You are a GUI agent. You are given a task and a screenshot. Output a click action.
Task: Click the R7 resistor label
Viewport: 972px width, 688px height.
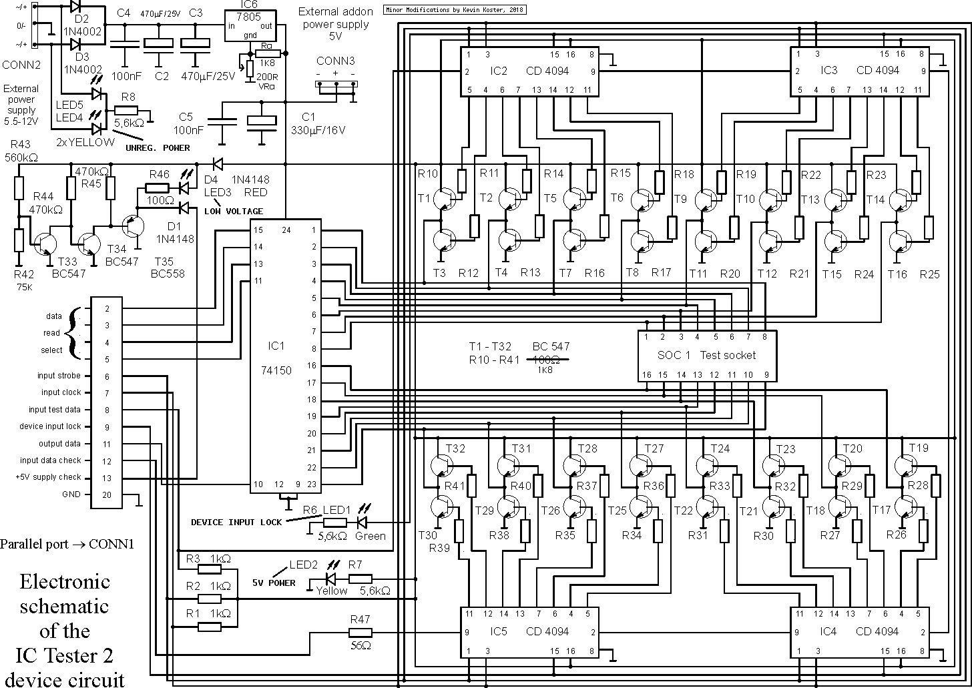[355, 565]
